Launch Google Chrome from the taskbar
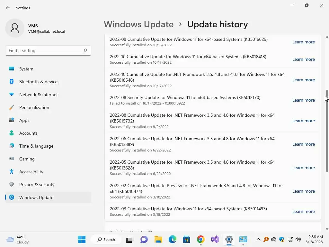This screenshot has width=329, height=247. coord(200,239)
